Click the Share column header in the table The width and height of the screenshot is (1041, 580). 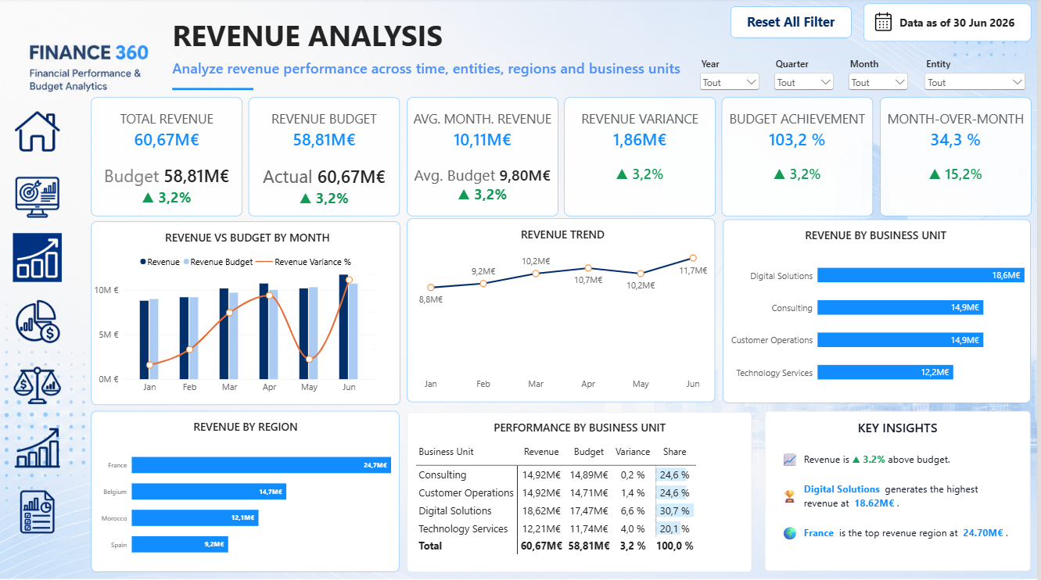pos(674,452)
